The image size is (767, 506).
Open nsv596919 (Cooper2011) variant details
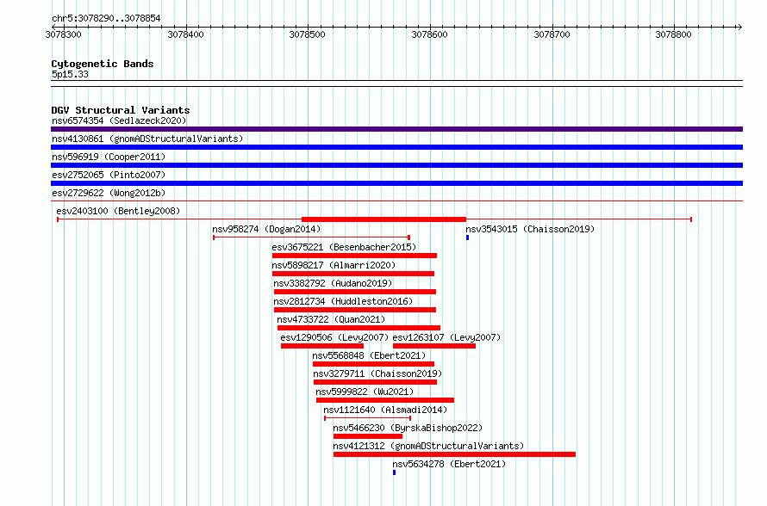point(109,157)
